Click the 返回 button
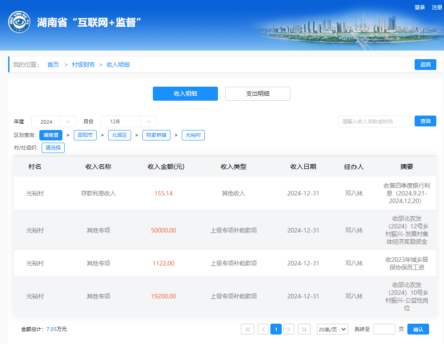 (425, 65)
